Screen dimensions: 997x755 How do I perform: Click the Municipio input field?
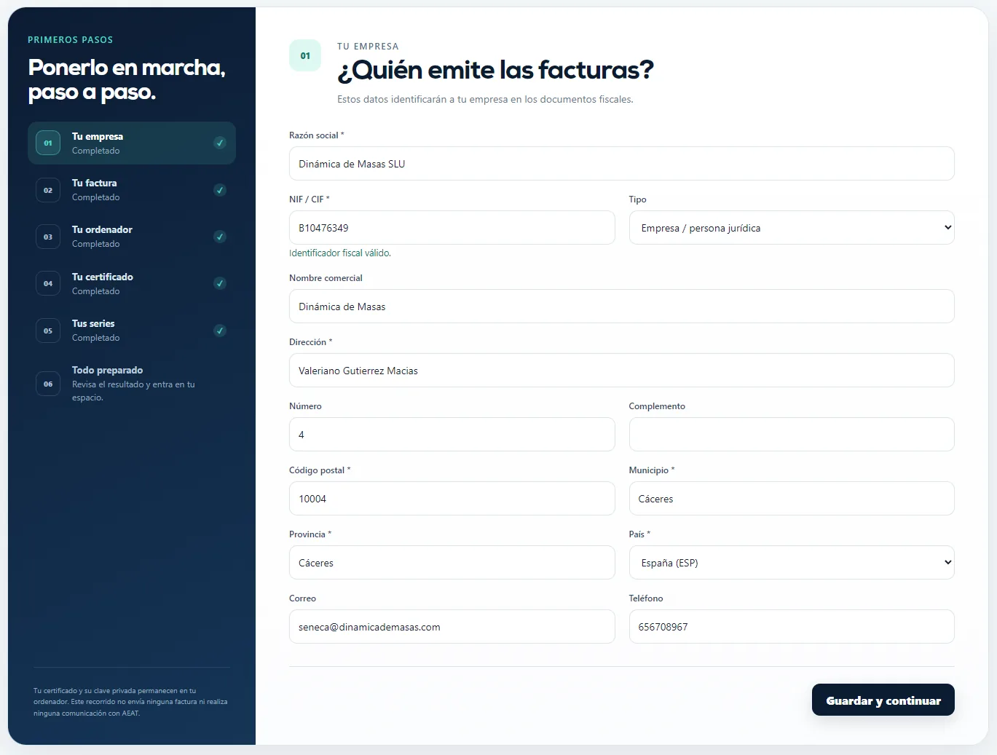(x=792, y=499)
